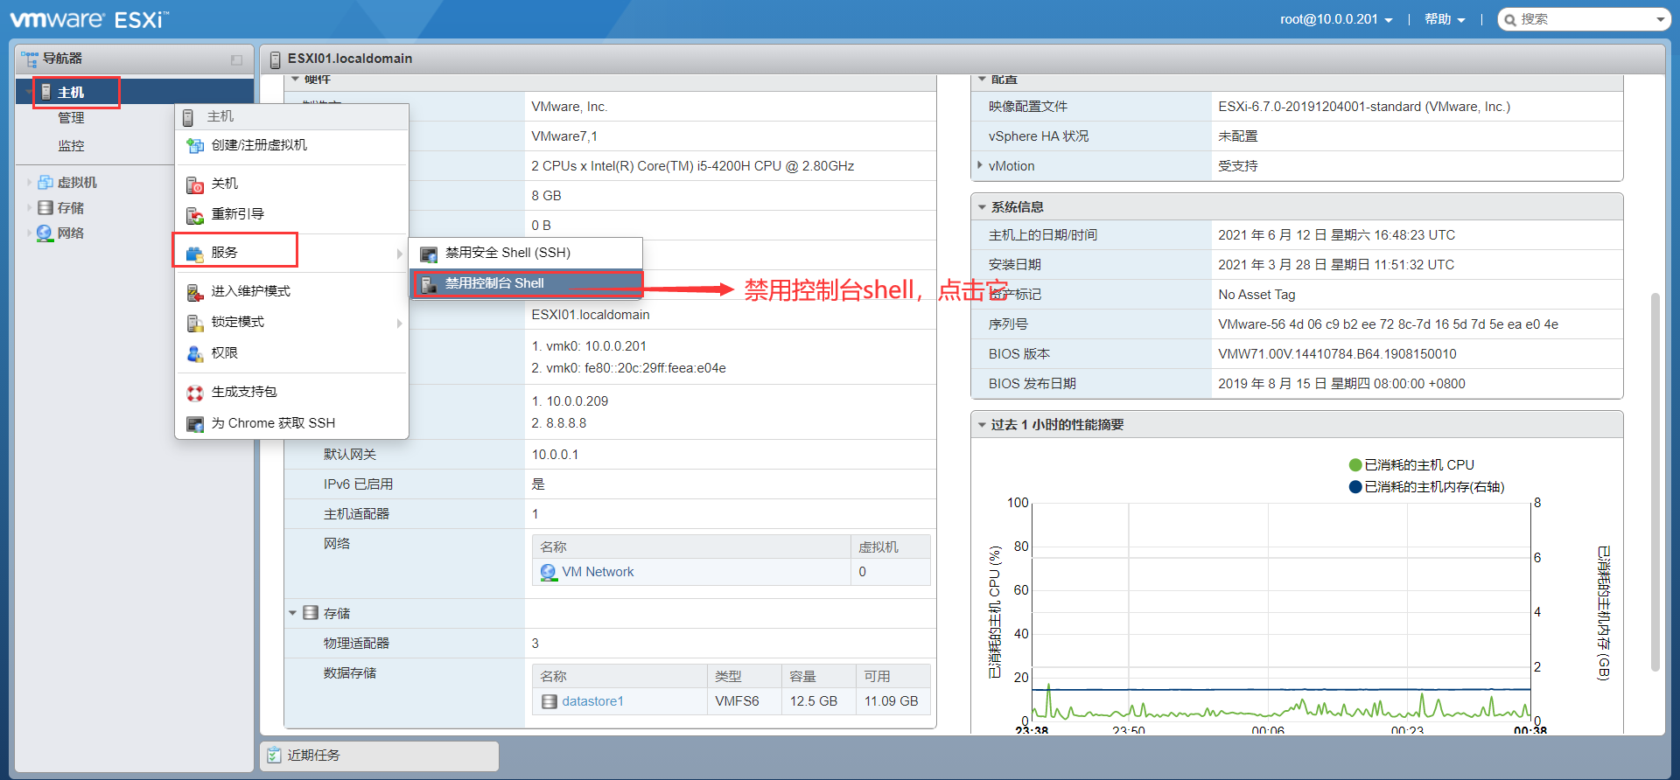Click the generate support bundle lifebuoy icon

click(x=195, y=393)
